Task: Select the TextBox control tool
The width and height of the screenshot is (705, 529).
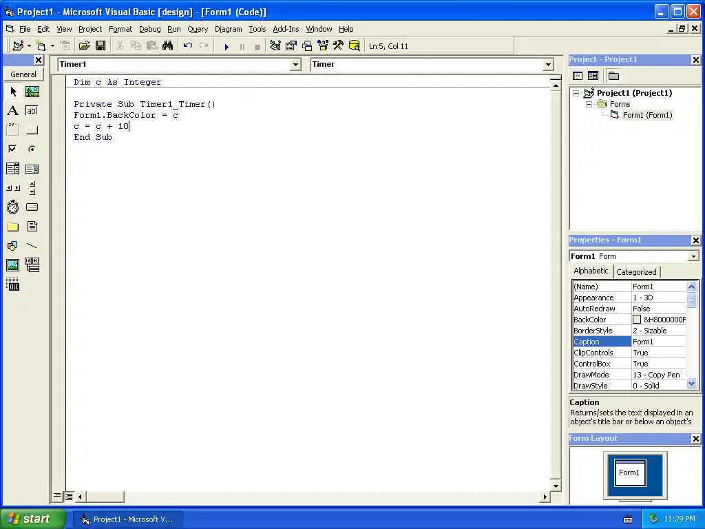Action: click(x=32, y=111)
